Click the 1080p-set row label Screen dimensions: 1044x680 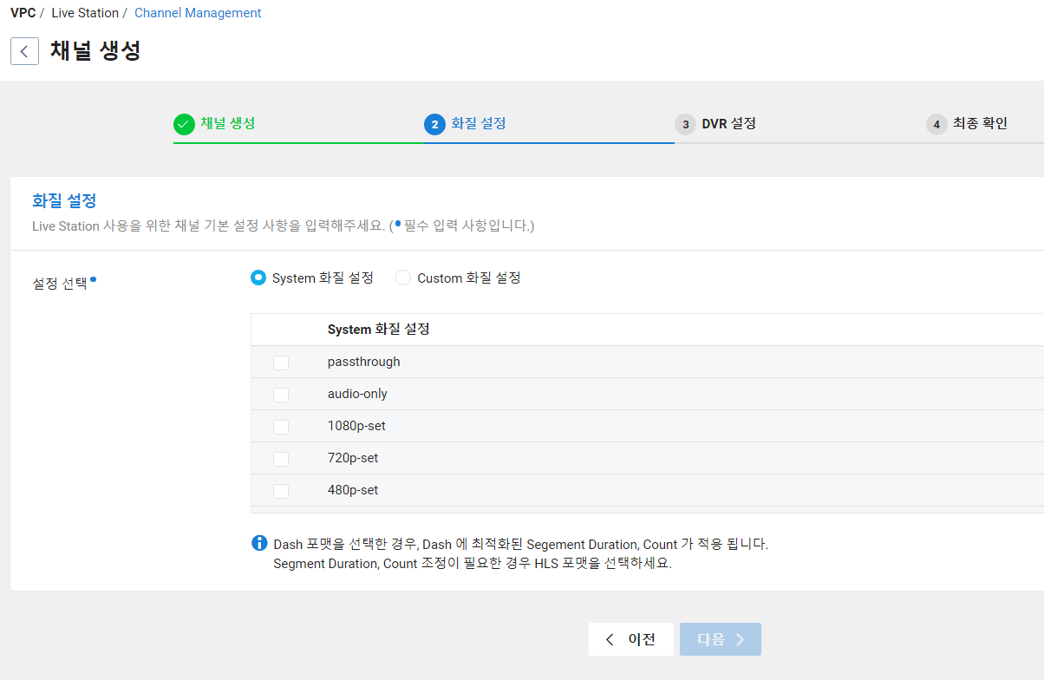pyautogui.click(x=356, y=426)
